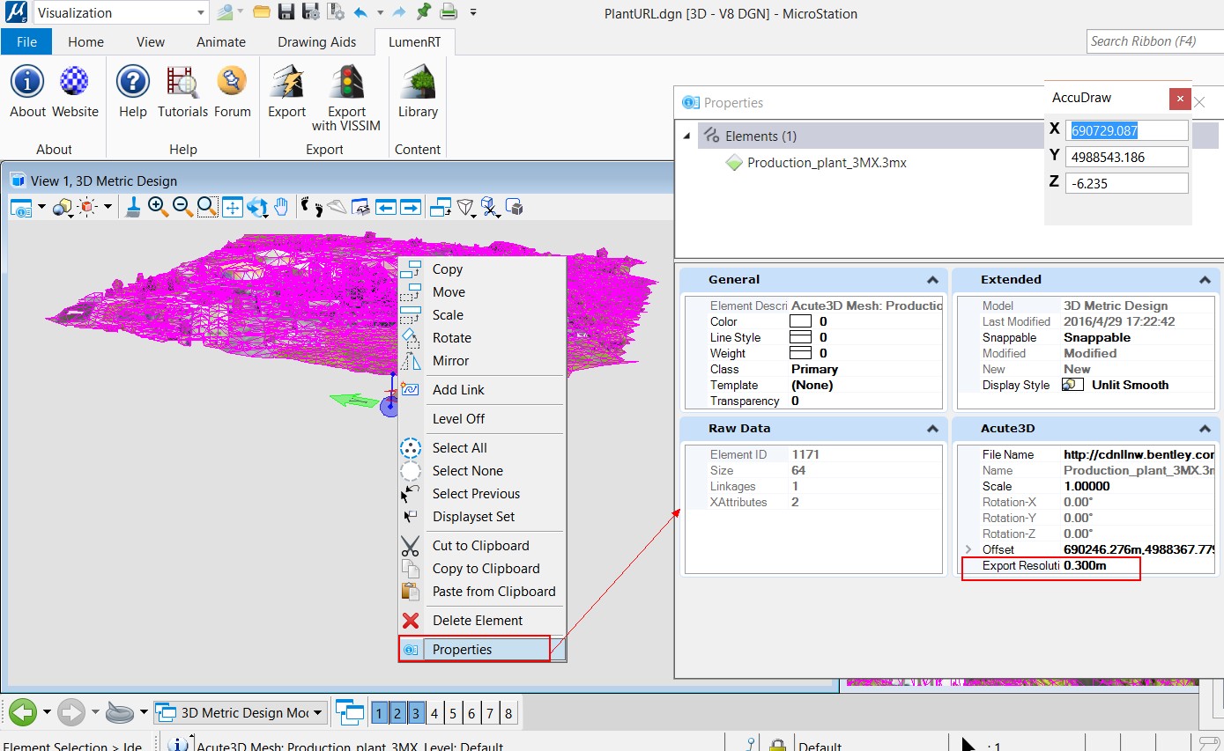The width and height of the screenshot is (1224, 751).
Task: Open the customize quick access toolbar dropdown
Action: 473,12
